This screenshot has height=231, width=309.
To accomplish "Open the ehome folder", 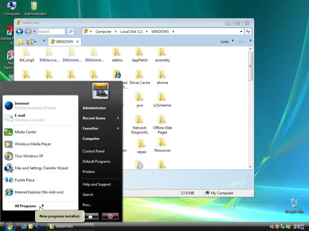I will pyautogui.click(x=162, y=77).
